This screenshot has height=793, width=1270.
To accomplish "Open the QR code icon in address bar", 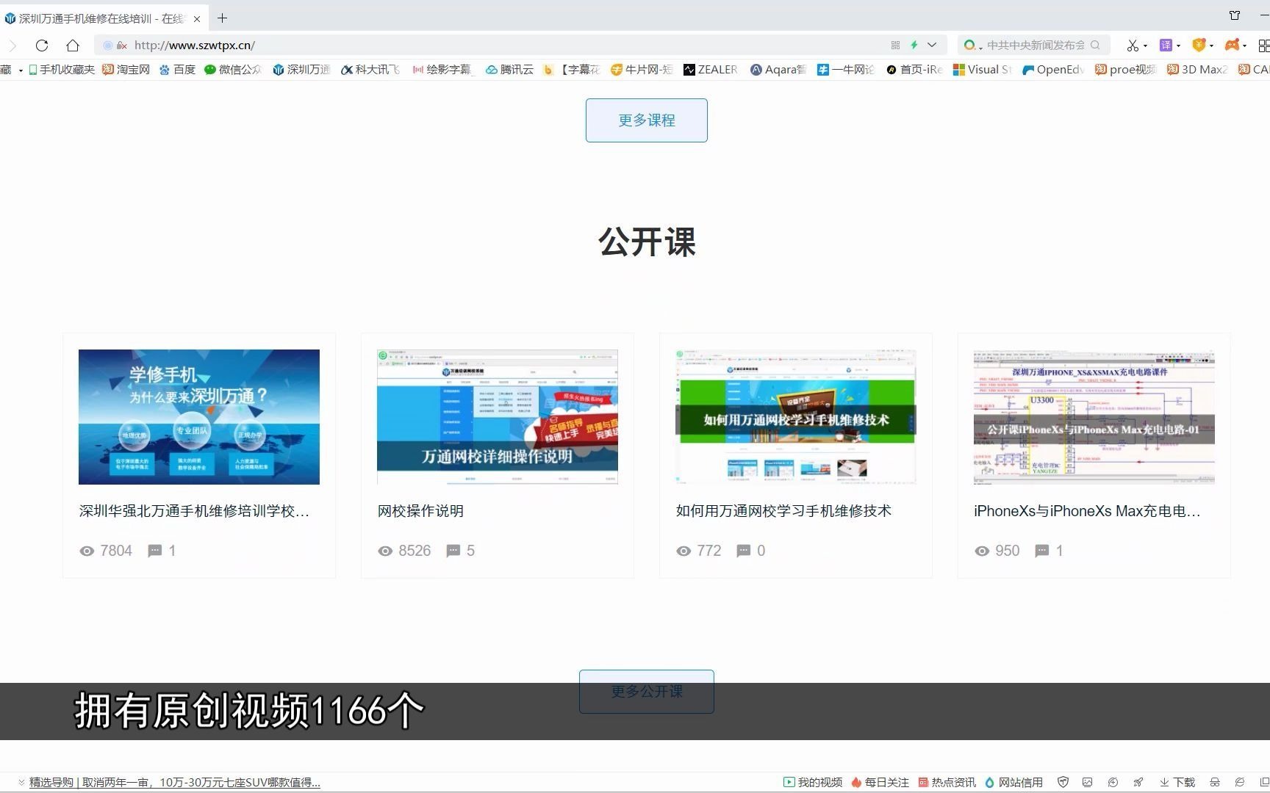I will (895, 46).
